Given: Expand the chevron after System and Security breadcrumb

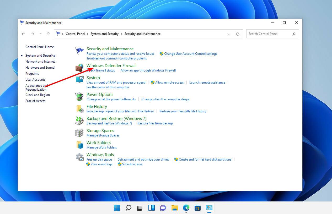Looking at the screenshot, I should 121,34.
